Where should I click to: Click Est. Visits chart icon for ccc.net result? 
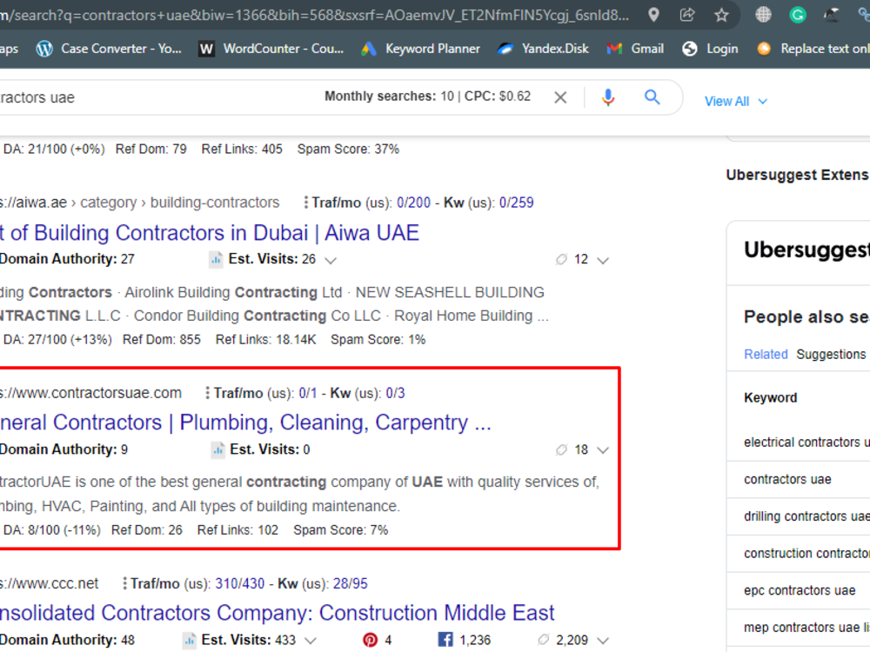coord(189,641)
